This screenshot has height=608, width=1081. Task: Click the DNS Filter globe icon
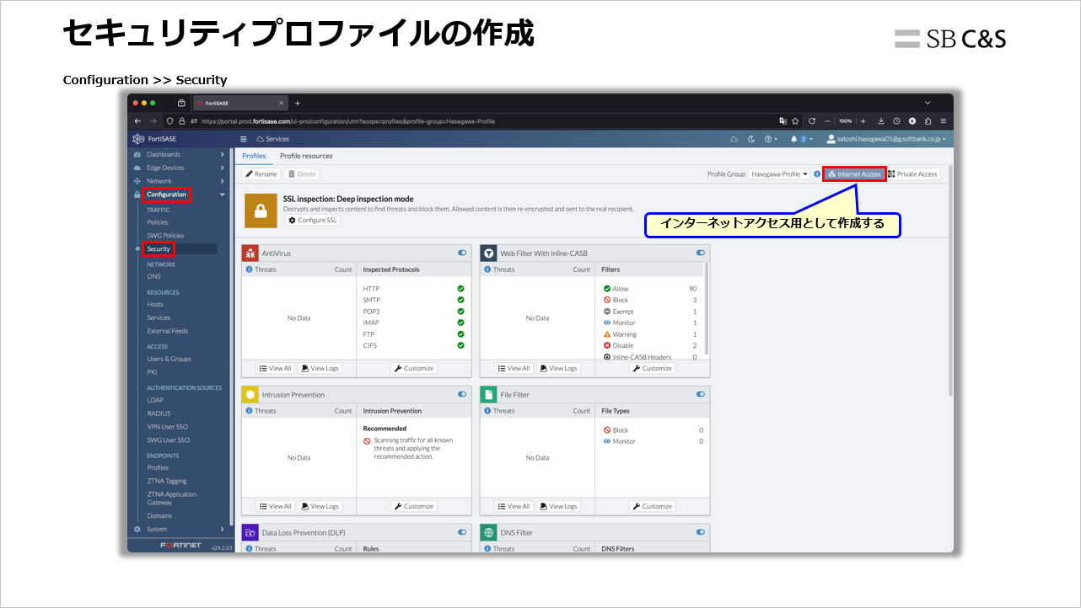tap(488, 532)
